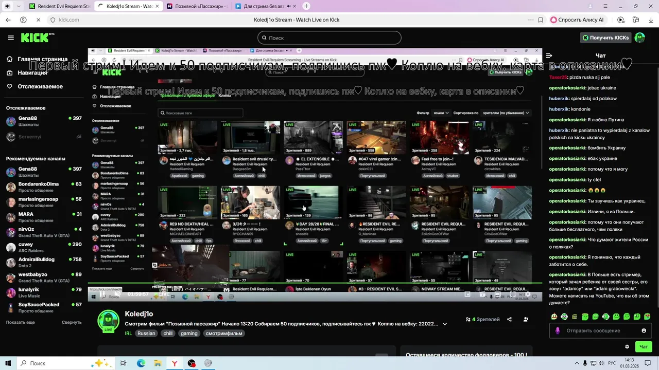The height and width of the screenshot is (370, 659).
Task: Go to 'Главная страница' in sidebar
Action: point(42,59)
